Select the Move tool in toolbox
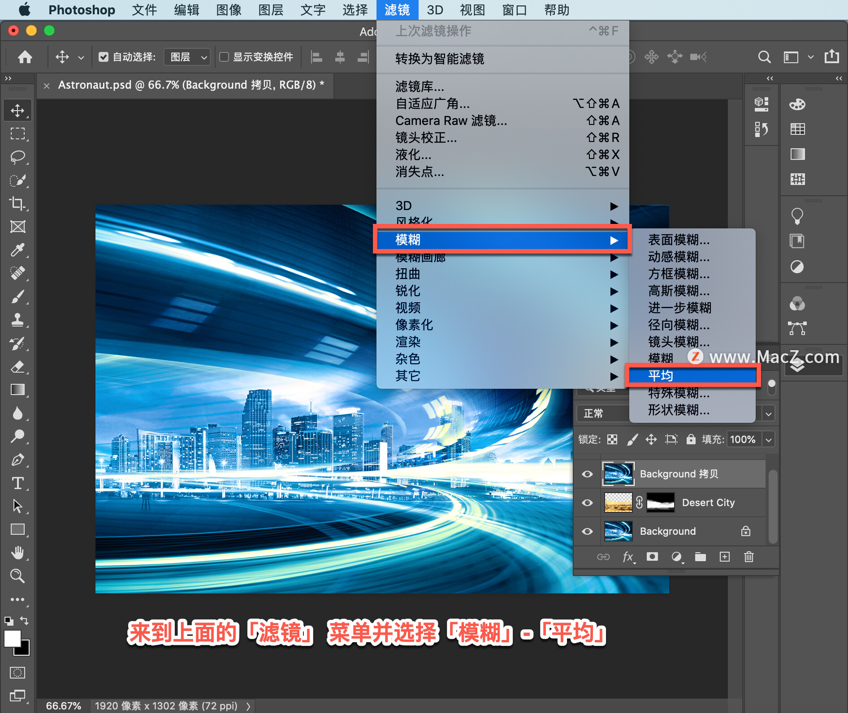 pyautogui.click(x=17, y=110)
